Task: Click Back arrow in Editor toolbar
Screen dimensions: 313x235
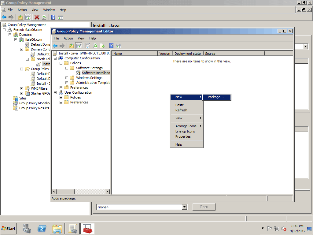Action: (x=55, y=46)
